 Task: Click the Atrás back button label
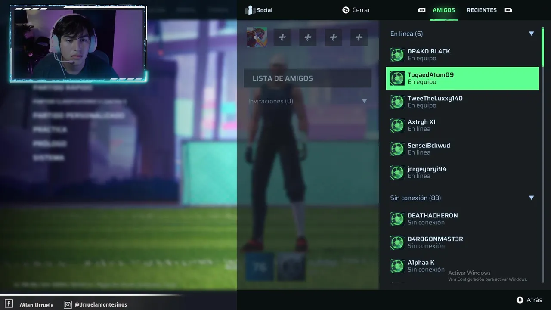535,300
